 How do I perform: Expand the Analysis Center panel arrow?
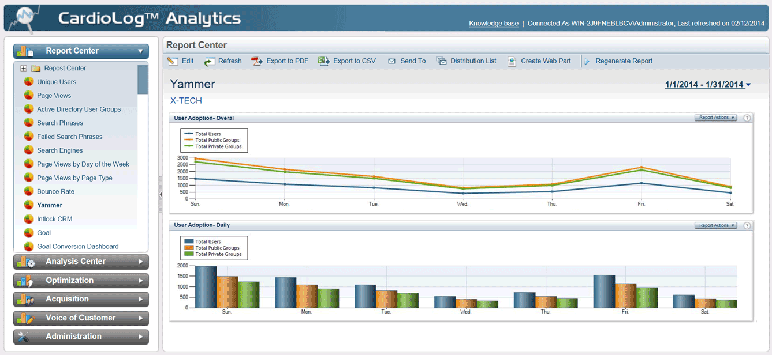pyautogui.click(x=141, y=262)
